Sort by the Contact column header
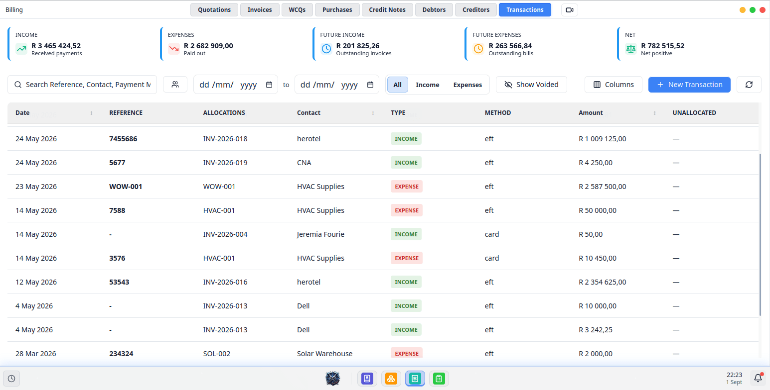Screen dimensions: 770x390 coord(336,113)
